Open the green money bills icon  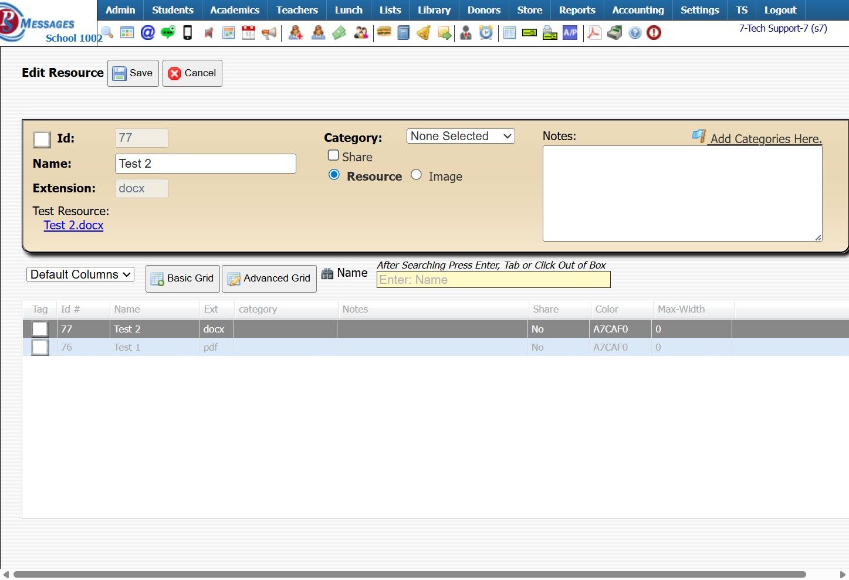(339, 33)
